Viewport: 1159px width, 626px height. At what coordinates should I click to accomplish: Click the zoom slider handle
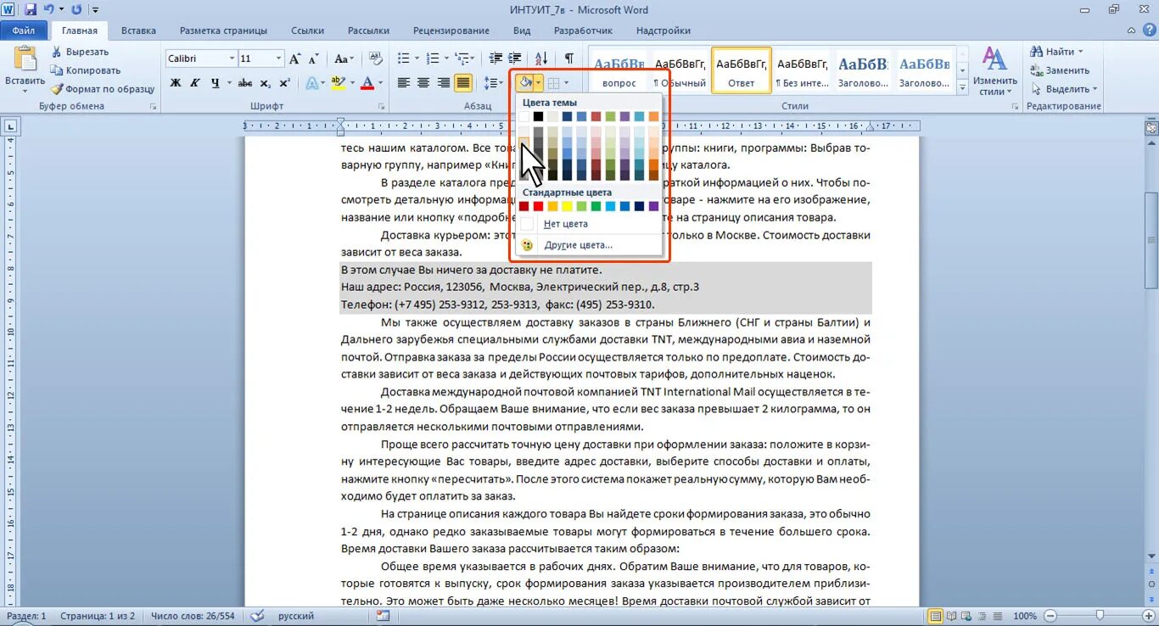coord(1100,616)
